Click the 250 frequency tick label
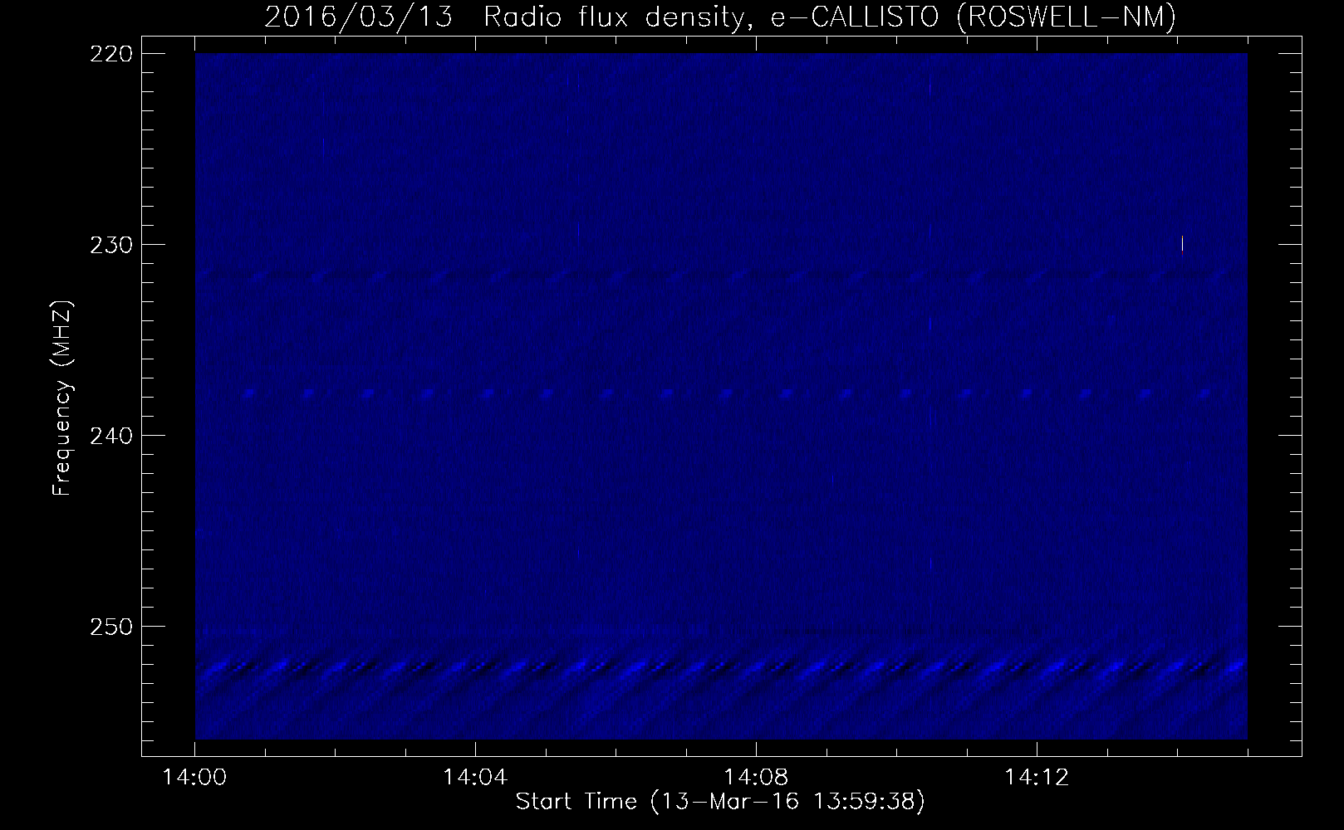Viewport: 1344px width, 830px height. coord(110,626)
